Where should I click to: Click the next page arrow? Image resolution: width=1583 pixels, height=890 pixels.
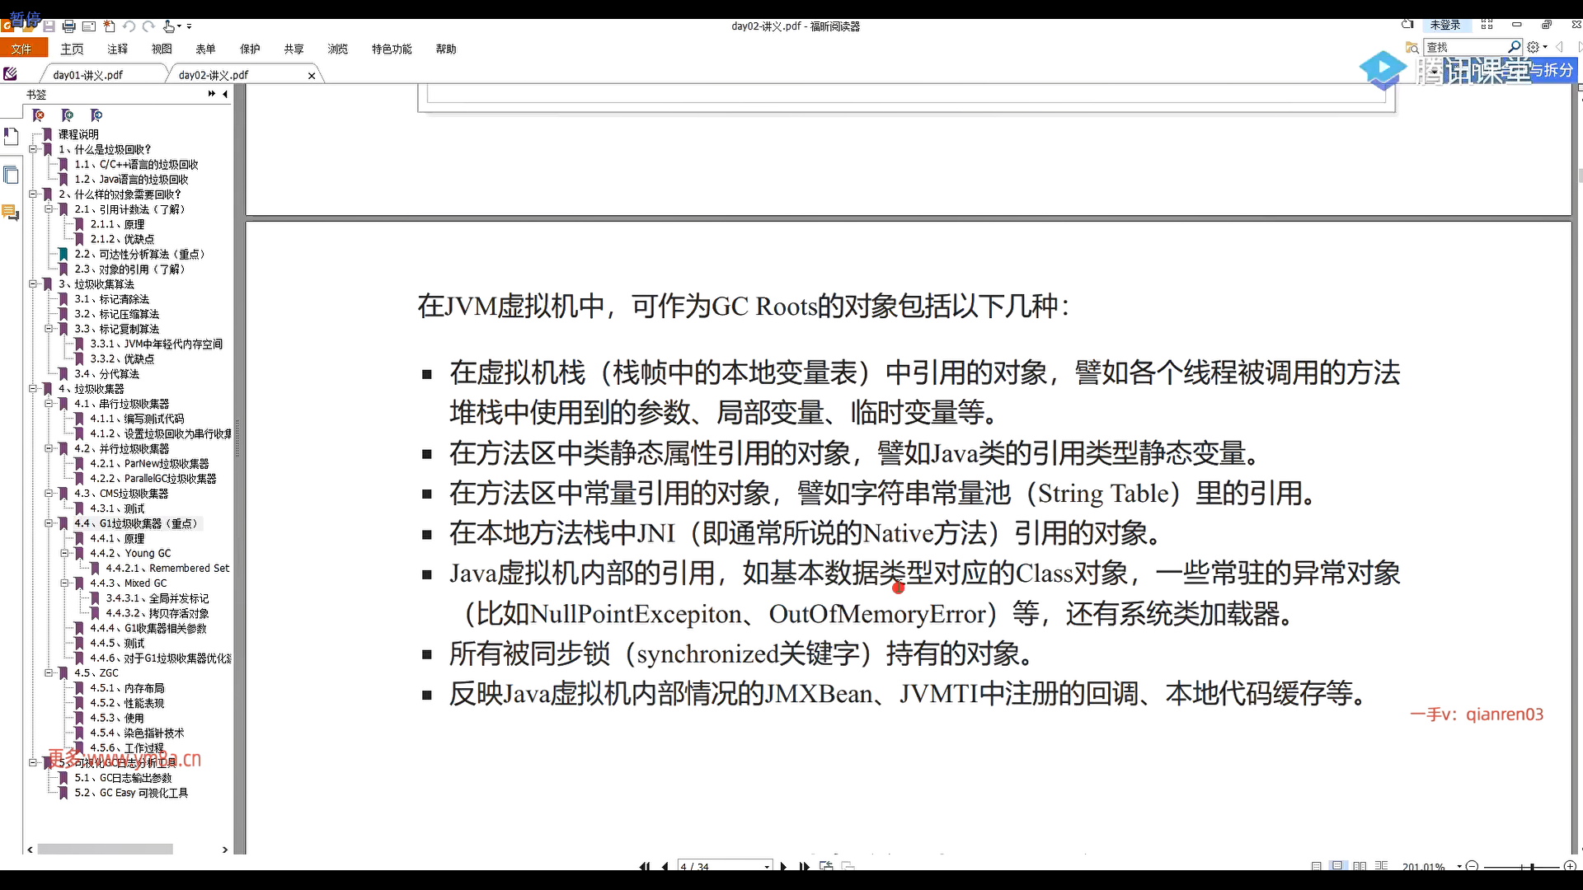point(783,866)
